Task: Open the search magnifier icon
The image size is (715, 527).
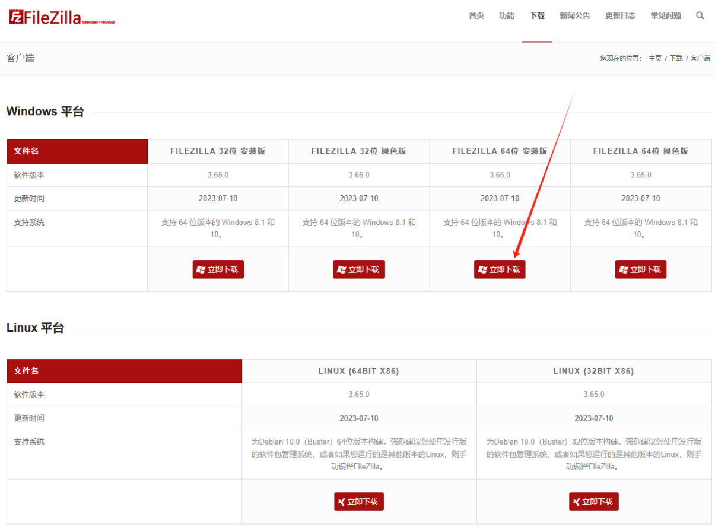Action: (x=700, y=16)
